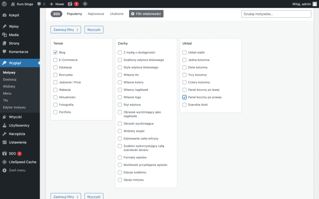Image resolution: width=319 pixels, height=199 pixels.
Task: Open the Nowe new content menu
Action: coord(57,4)
